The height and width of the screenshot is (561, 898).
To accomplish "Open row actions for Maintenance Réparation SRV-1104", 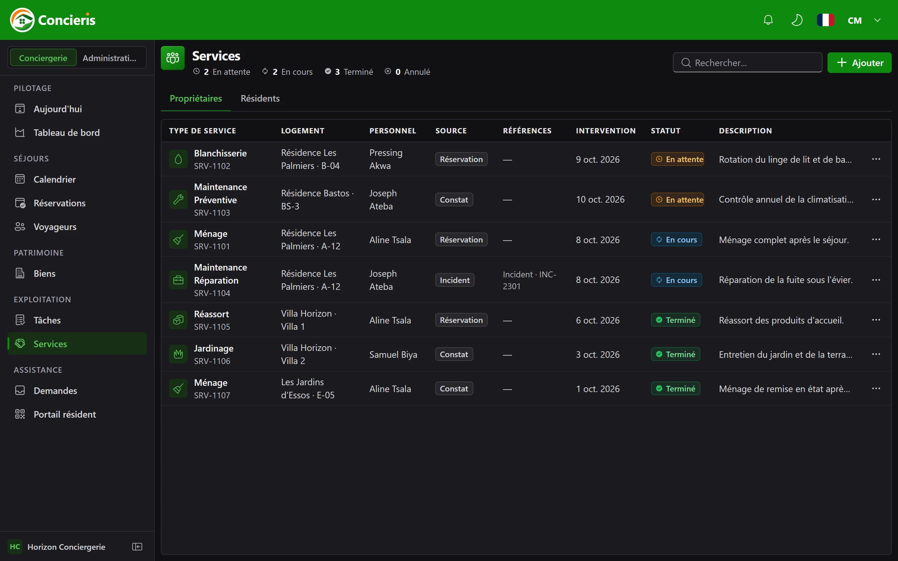I will (x=876, y=280).
